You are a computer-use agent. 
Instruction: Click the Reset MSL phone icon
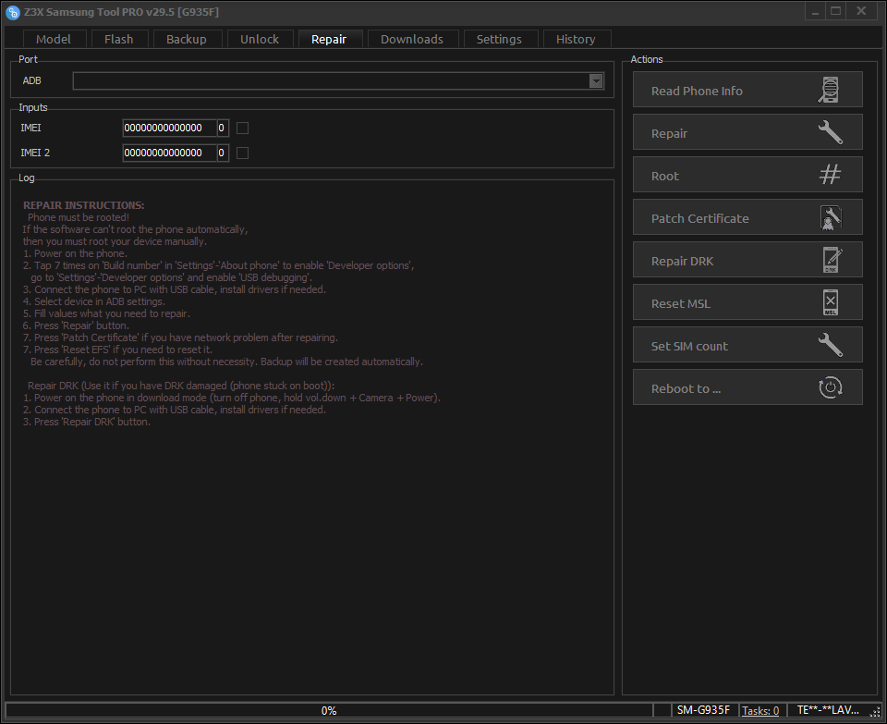pyautogui.click(x=831, y=302)
